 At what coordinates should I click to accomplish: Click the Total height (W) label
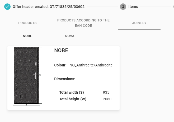[x=73, y=99]
